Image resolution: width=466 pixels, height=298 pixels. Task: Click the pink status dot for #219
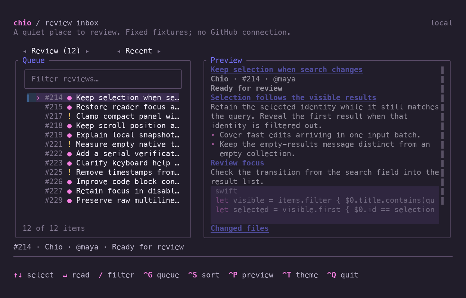(x=69, y=136)
